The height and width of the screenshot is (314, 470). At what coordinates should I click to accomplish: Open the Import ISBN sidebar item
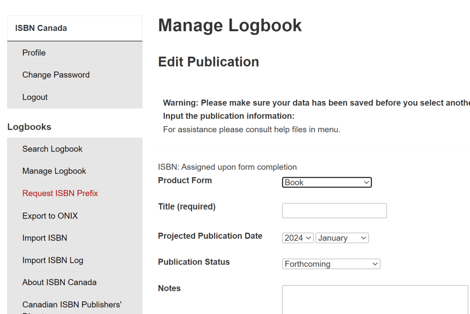(x=45, y=238)
